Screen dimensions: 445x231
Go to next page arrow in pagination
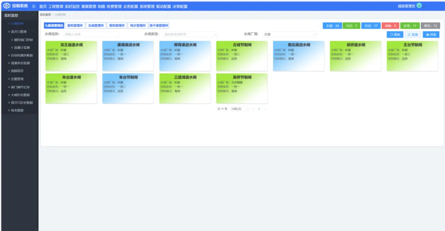tap(265, 109)
